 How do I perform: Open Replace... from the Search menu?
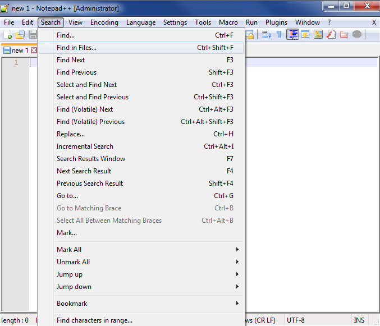click(141, 134)
